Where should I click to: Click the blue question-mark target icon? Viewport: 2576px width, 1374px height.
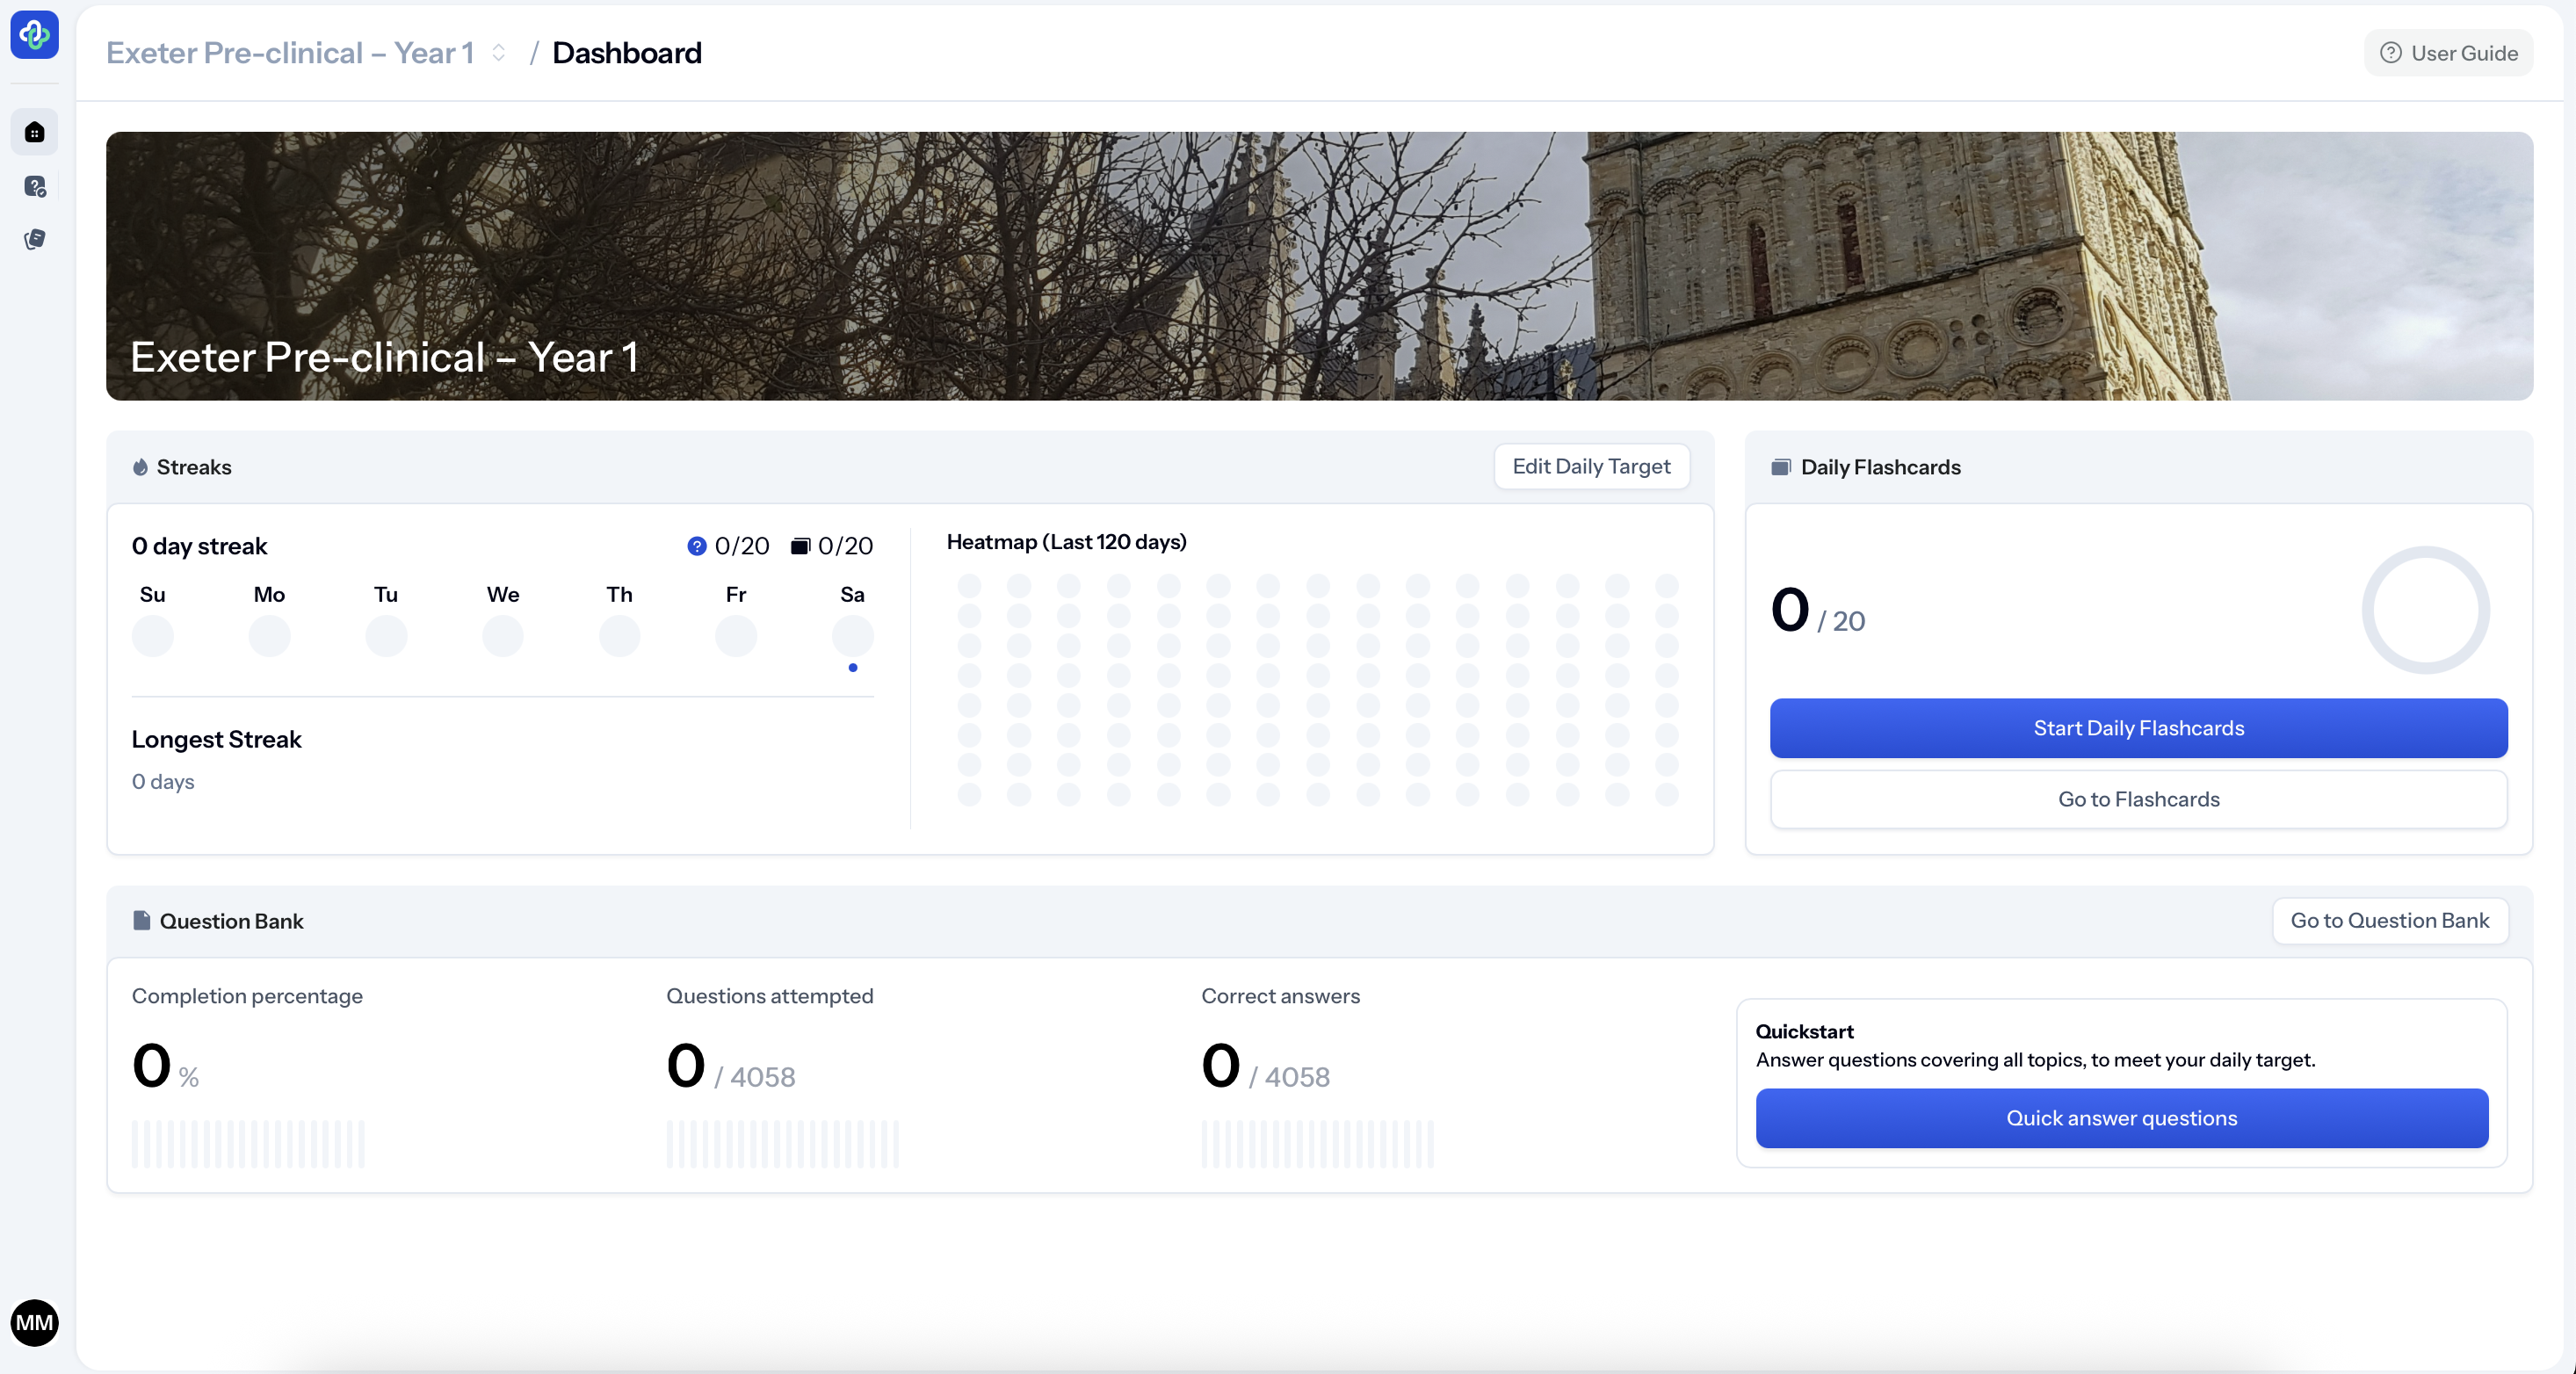[697, 546]
